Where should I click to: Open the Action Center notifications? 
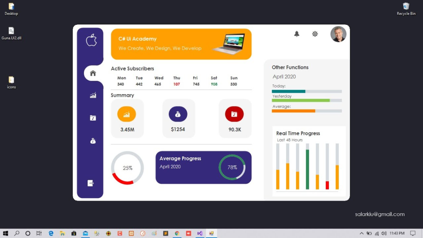pos(413,233)
